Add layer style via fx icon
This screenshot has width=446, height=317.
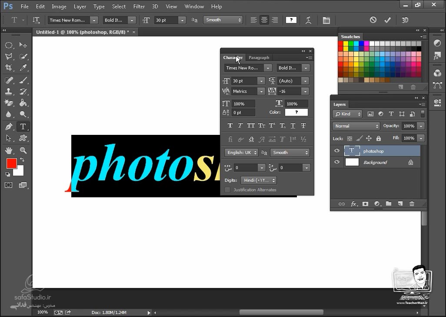click(x=353, y=204)
